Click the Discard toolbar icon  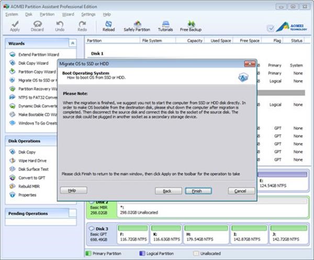[38, 24]
